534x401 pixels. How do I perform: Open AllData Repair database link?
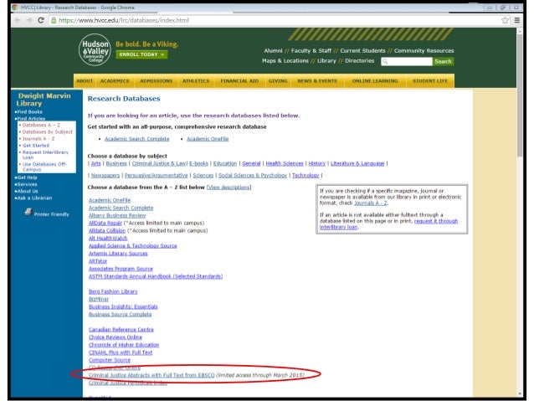[x=105, y=224]
